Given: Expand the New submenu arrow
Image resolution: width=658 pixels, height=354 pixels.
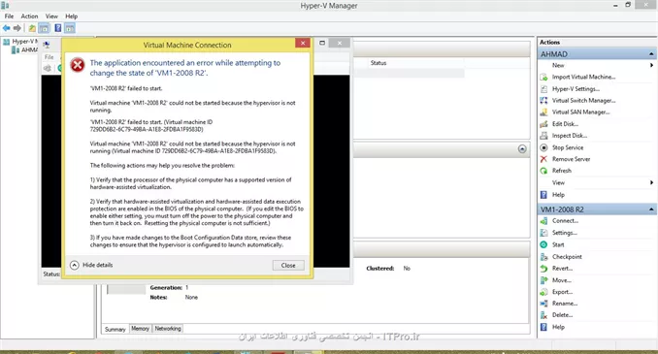Looking at the screenshot, I should tap(651, 65).
